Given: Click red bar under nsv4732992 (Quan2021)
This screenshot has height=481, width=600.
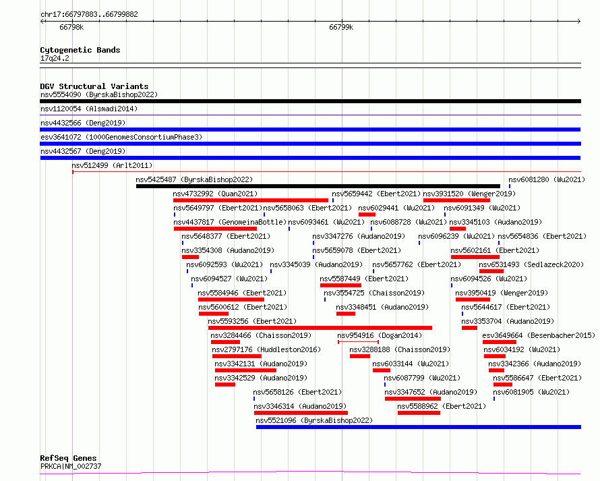Looking at the screenshot, I should tap(251, 200).
